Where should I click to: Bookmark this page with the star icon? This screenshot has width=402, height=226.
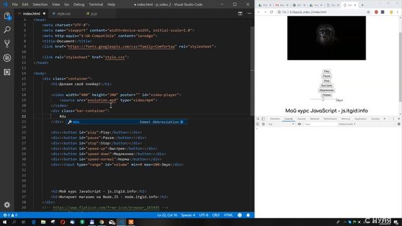369,12
